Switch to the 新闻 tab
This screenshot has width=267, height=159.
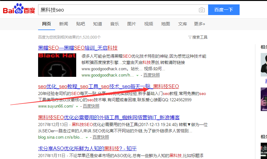point(64,24)
